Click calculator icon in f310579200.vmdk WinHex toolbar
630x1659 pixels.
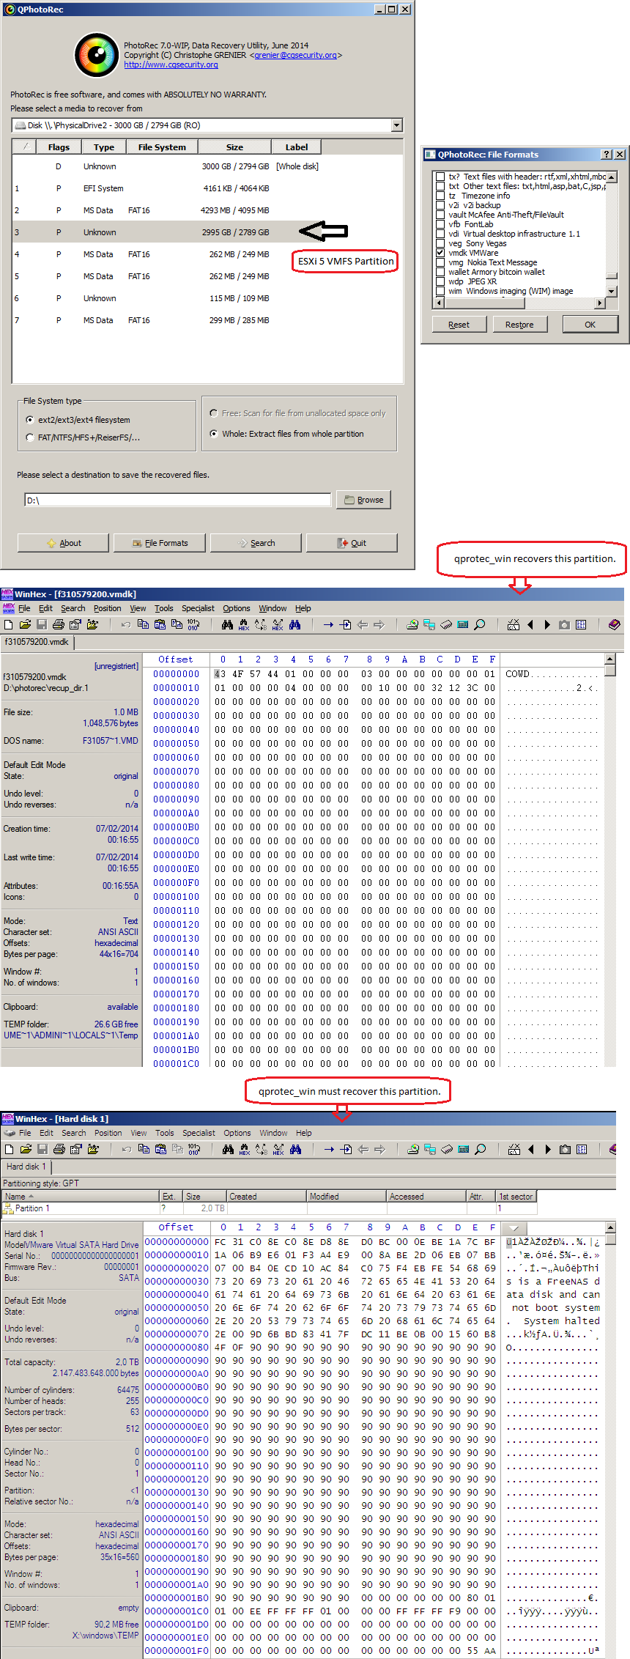tap(462, 624)
